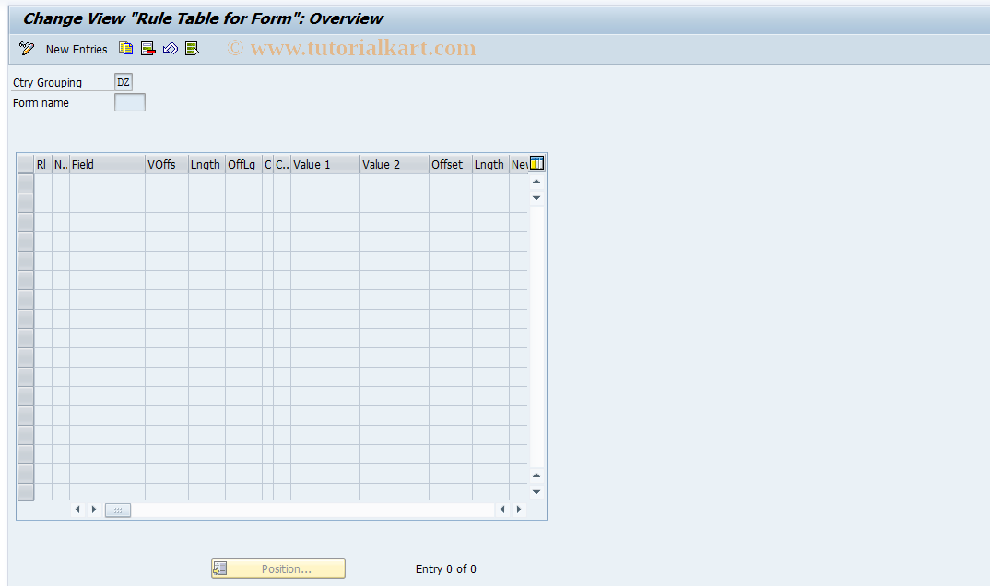
Task: Click the first cell under Value 1 column
Action: pos(325,183)
